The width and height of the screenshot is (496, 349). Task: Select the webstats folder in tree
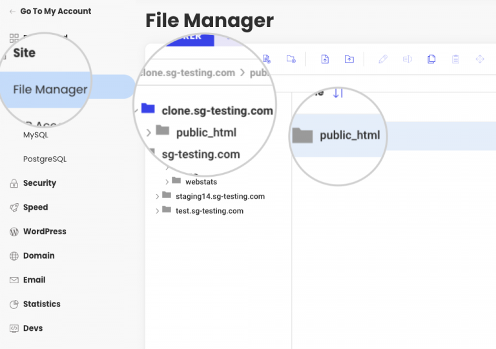coord(201,182)
